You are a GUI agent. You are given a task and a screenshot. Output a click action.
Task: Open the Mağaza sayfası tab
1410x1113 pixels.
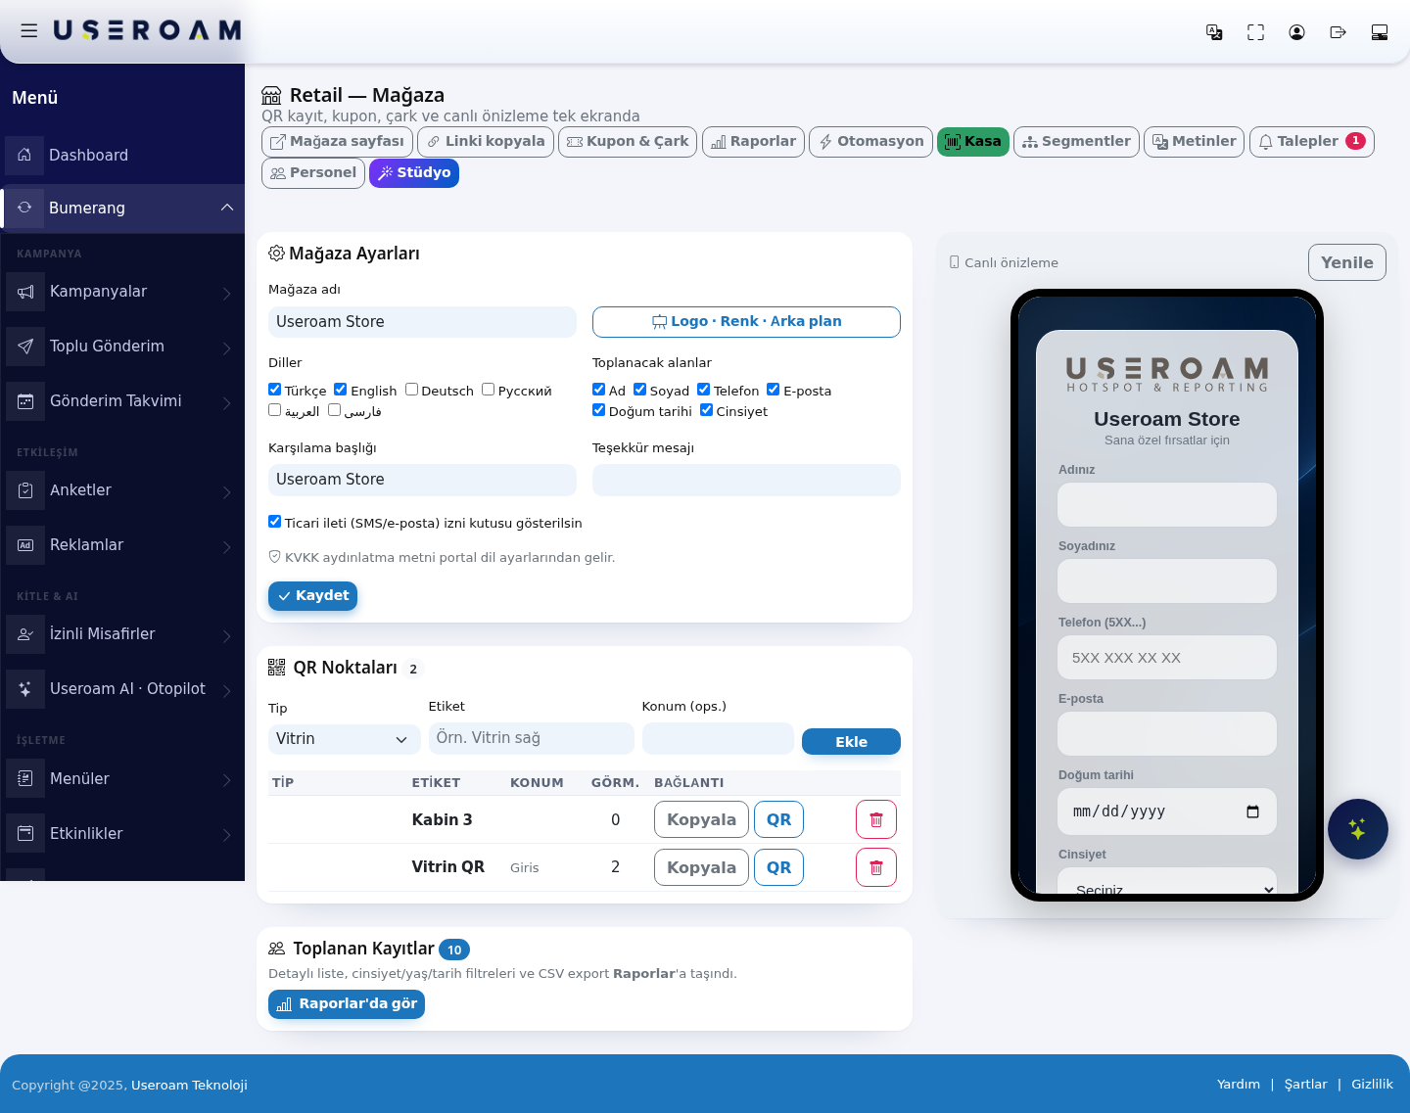[x=337, y=142]
